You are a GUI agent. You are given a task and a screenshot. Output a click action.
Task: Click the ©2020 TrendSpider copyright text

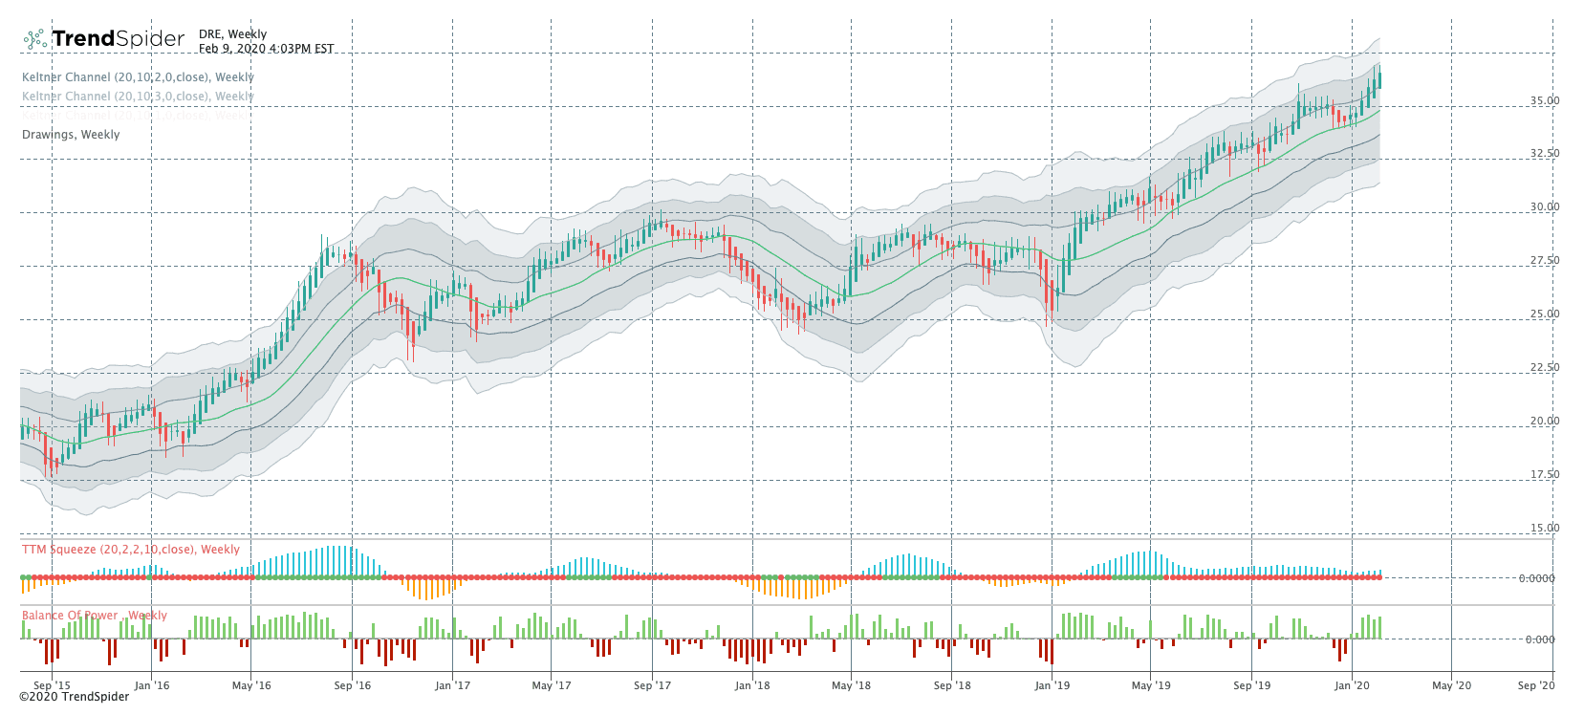75,697
